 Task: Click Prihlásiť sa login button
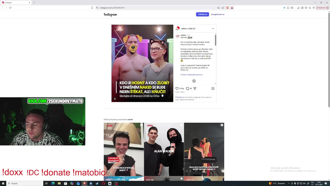tap(202, 14)
